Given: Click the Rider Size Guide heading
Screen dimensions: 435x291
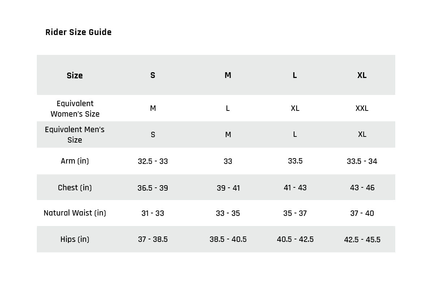Looking at the screenshot, I should coord(78,32).
